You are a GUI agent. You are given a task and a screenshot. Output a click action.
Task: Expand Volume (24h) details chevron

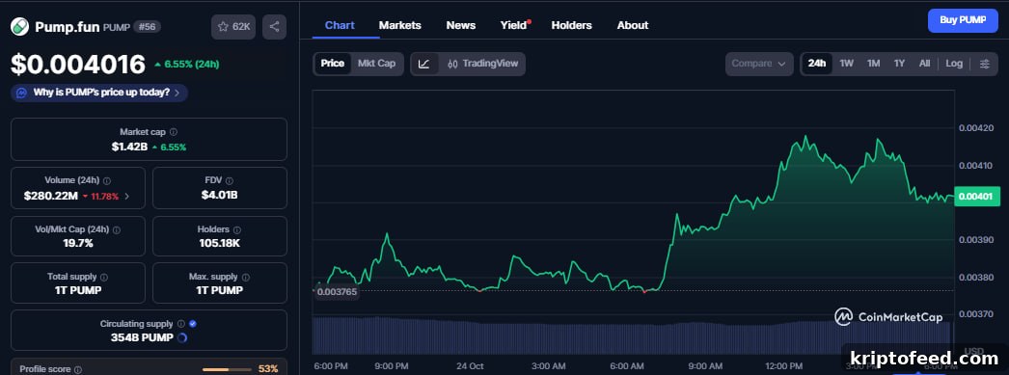(126, 197)
